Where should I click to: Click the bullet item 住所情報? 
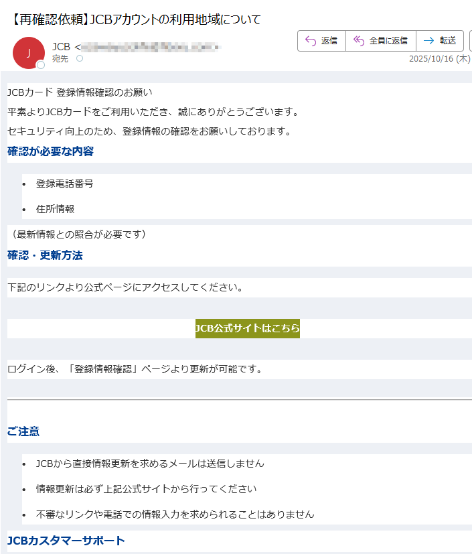pos(55,209)
